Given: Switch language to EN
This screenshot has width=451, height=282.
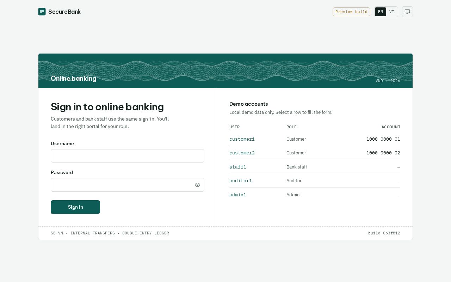Looking at the screenshot, I should coord(381,12).
